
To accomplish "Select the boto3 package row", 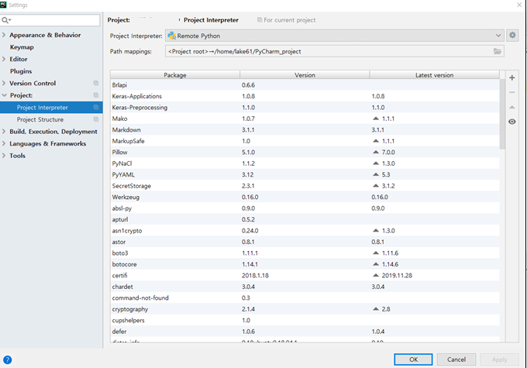I will (x=305, y=253).
